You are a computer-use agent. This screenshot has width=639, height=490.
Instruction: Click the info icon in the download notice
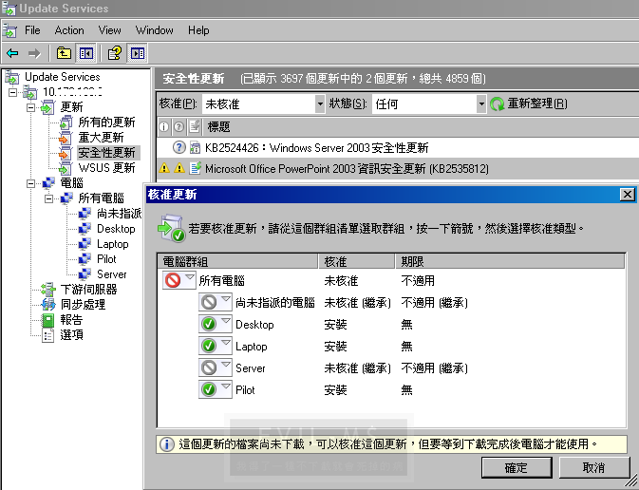pyautogui.click(x=167, y=443)
